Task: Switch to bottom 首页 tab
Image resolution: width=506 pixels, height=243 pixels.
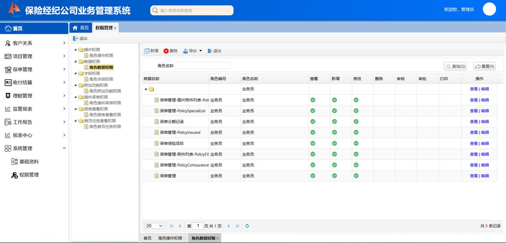Action: click(147, 238)
